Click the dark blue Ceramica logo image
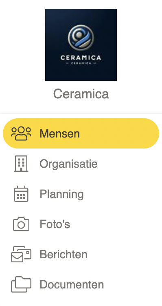162x306 pixels. [x=81, y=45]
